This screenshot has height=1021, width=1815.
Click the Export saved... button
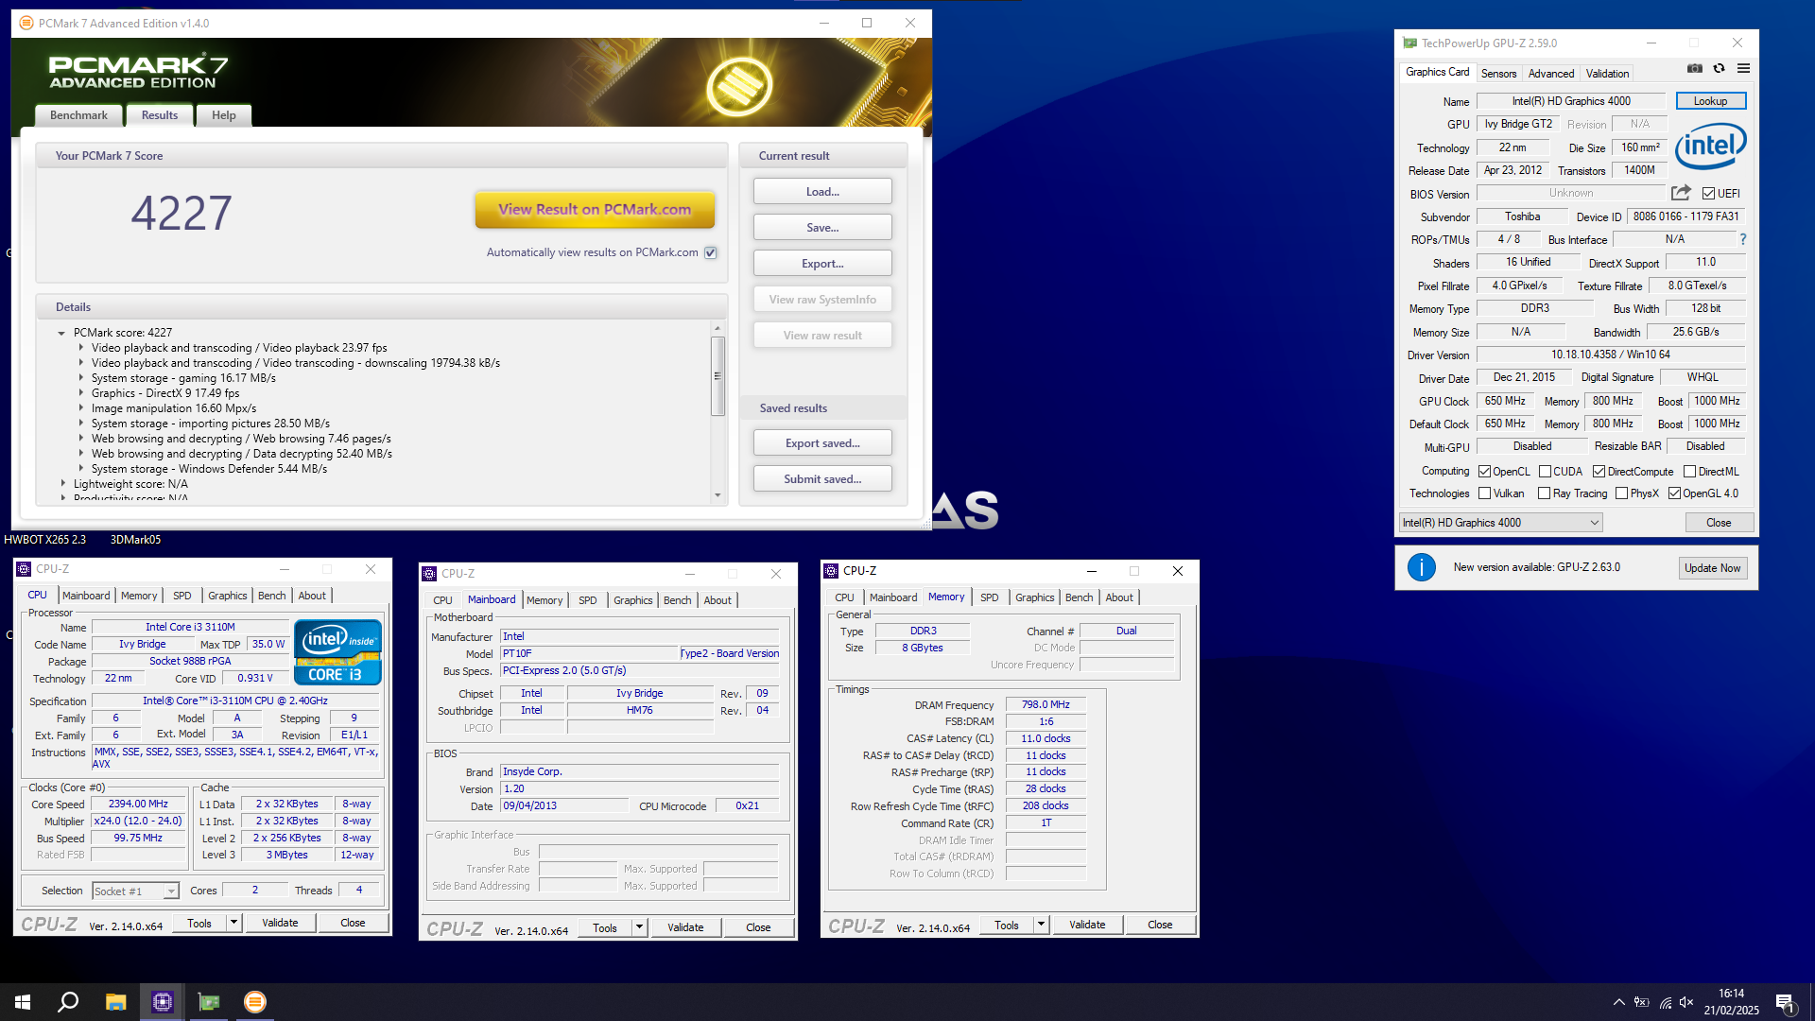pos(822,443)
